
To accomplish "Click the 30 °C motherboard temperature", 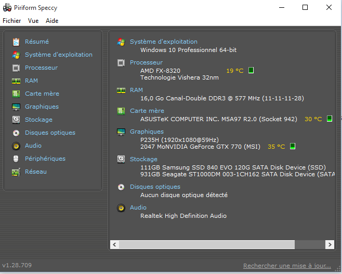I will (313, 119).
